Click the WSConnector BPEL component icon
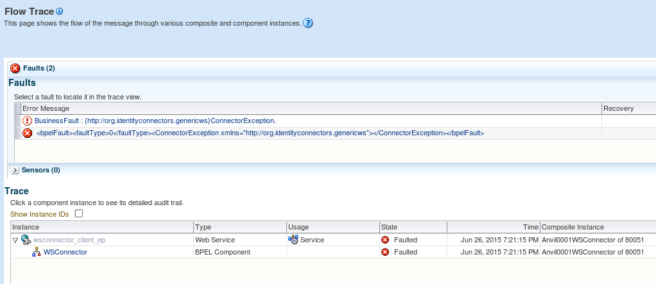The height and width of the screenshot is (284, 656). point(37,252)
